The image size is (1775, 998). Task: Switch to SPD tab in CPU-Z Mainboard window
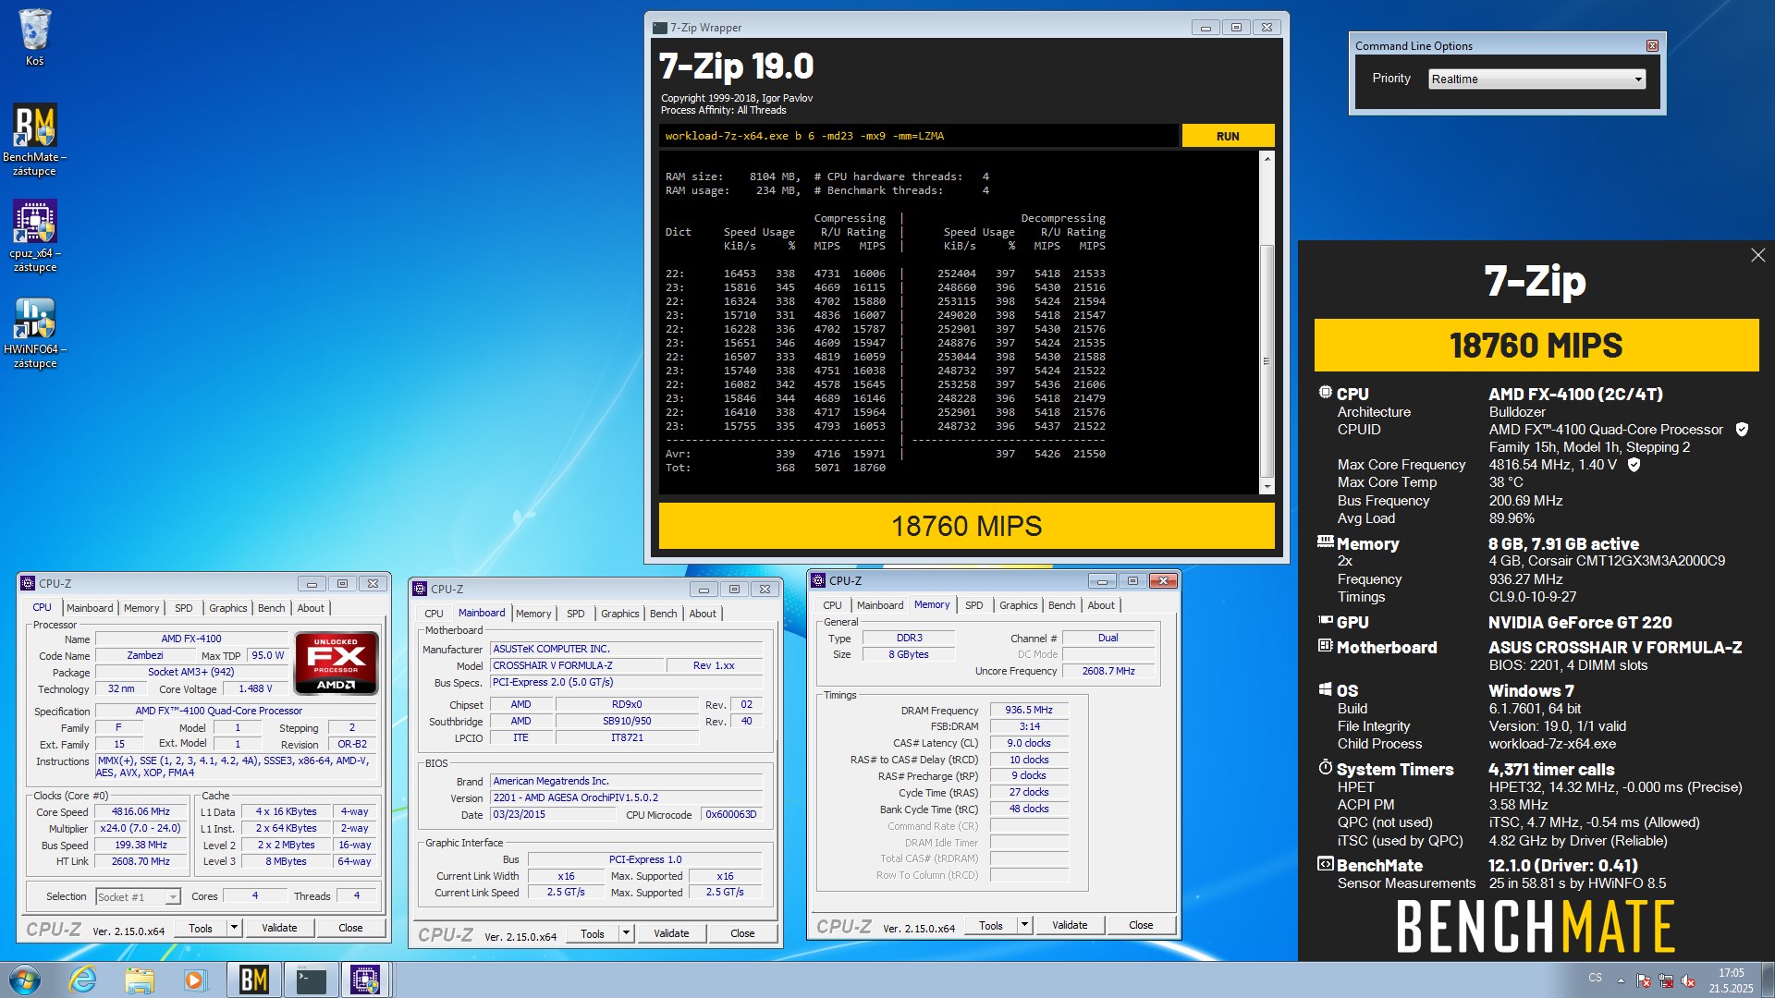pyautogui.click(x=576, y=614)
